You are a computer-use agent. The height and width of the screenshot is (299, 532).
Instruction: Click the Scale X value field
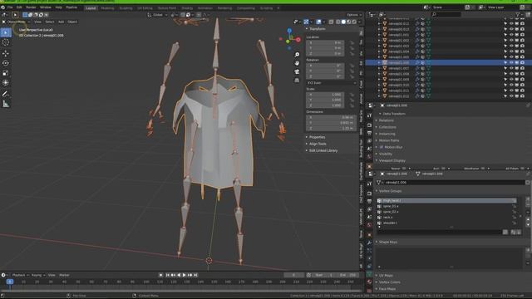[325, 95]
